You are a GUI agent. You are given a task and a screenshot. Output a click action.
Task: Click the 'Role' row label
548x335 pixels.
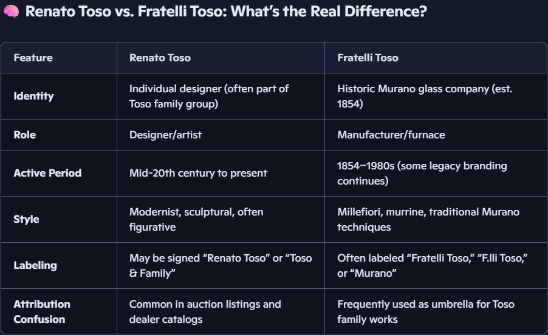[24, 135]
